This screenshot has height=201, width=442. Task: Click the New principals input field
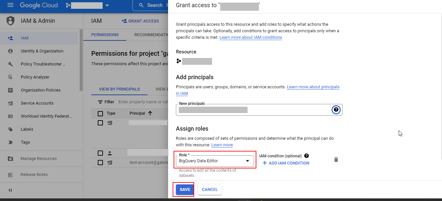coord(254,110)
